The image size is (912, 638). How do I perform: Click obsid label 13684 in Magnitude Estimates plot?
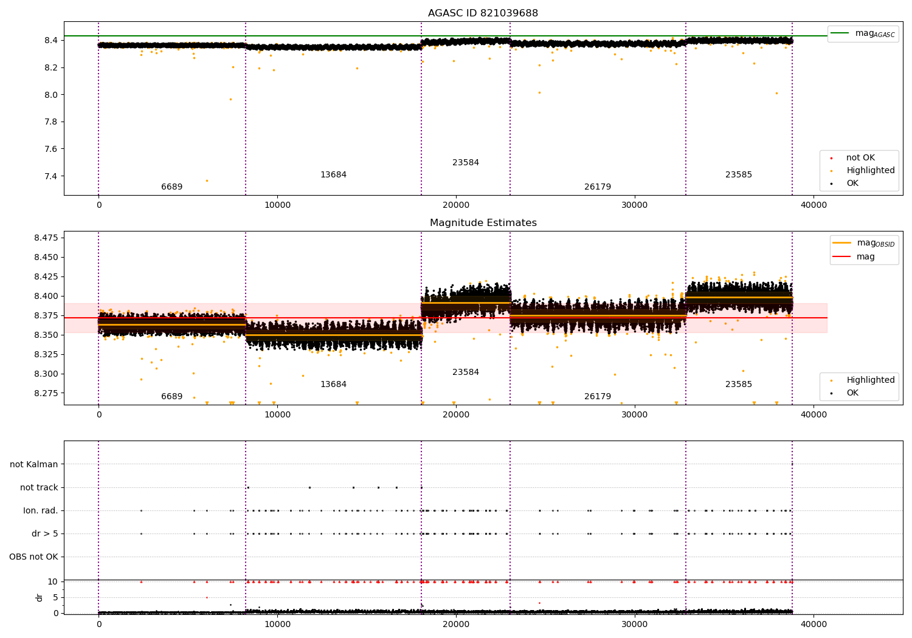coord(333,385)
